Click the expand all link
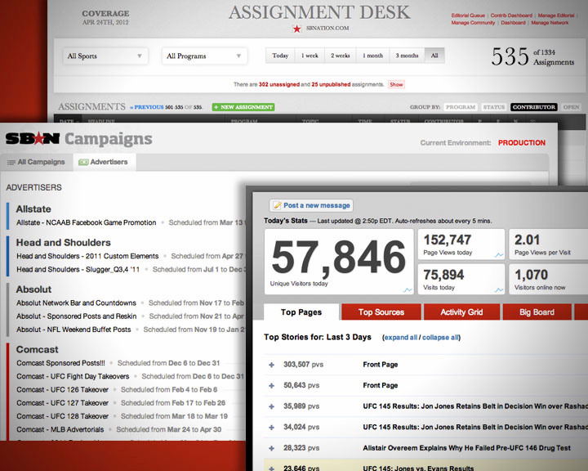 tap(400, 337)
